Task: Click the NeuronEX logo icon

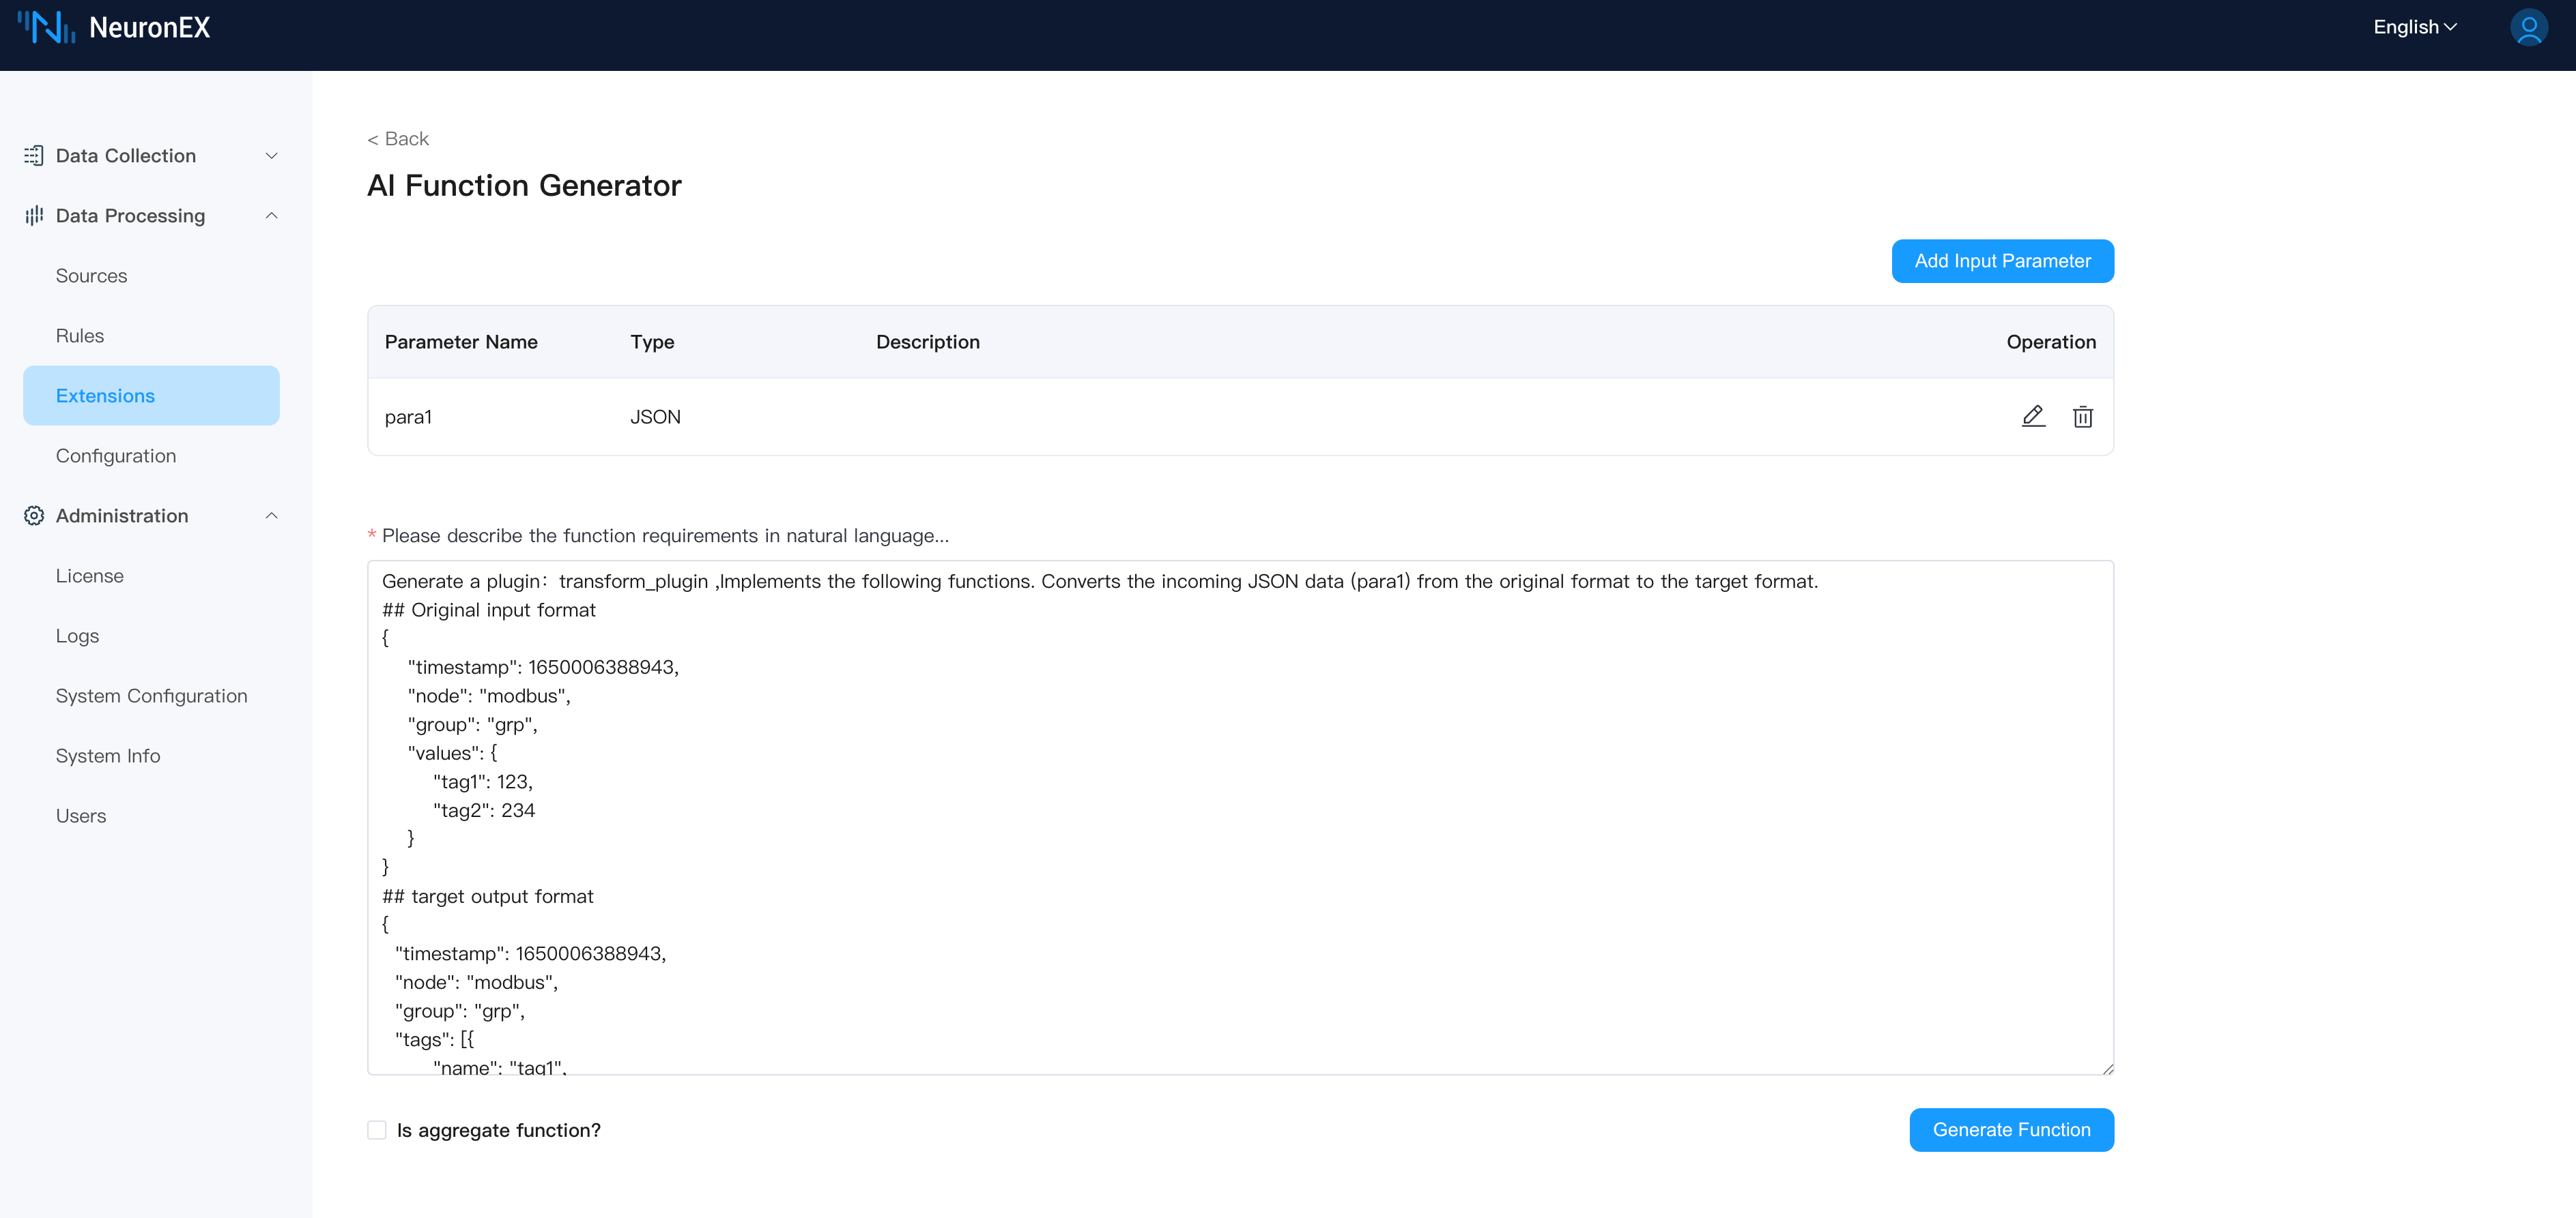Action: tap(46, 27)
